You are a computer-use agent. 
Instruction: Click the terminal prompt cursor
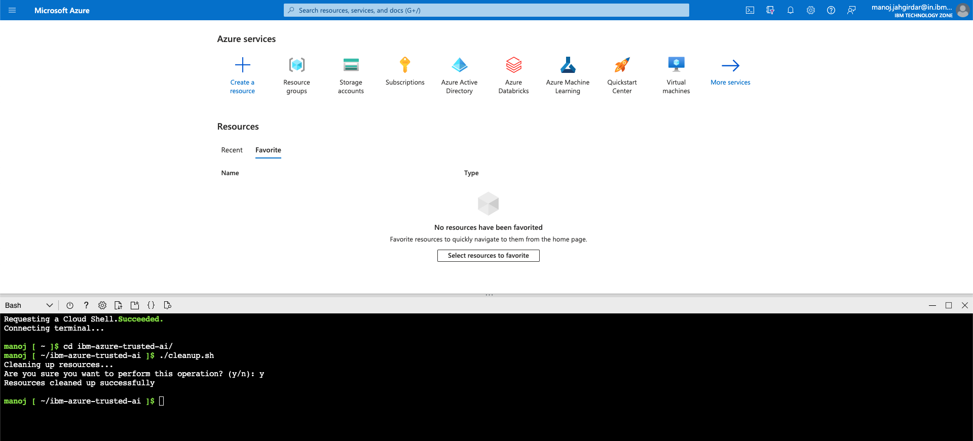(x=162, y=401)
